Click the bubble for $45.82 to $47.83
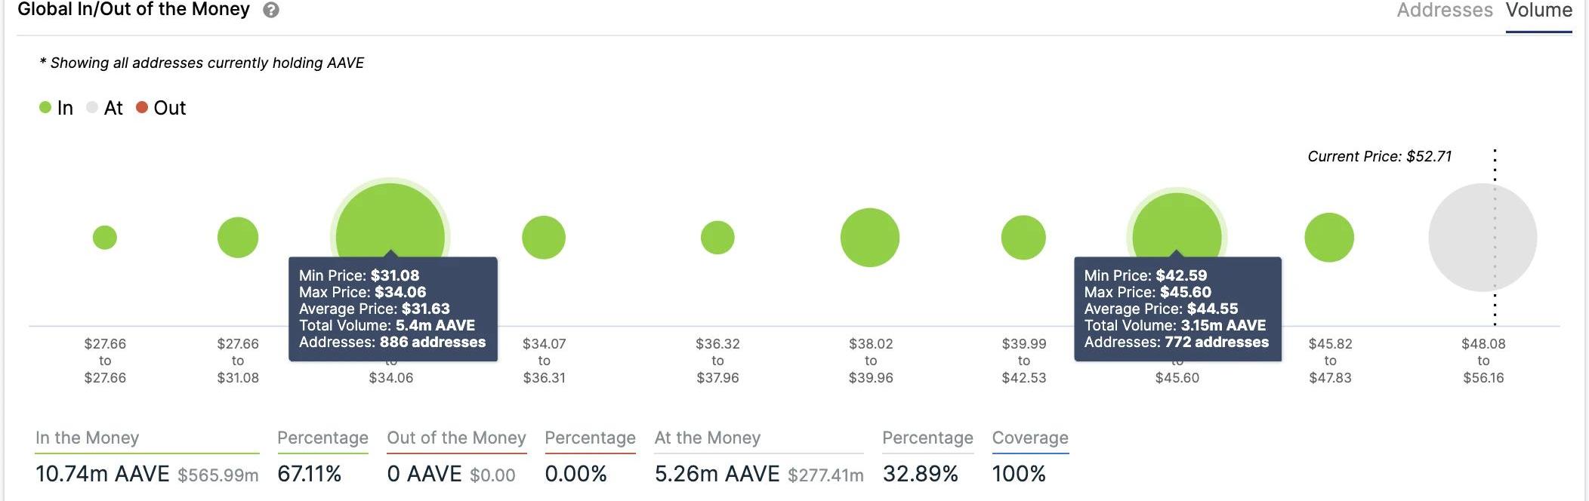 tap(1329, 238)
